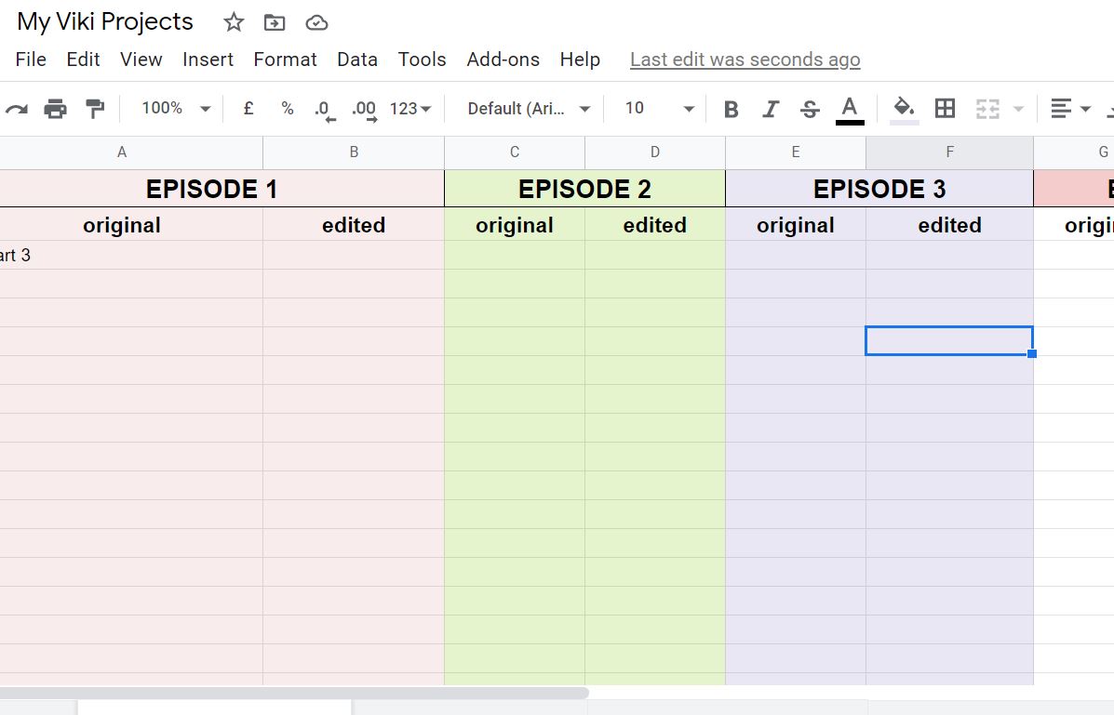Click the cloud save status icon
The height and width of the screenshot is (715, 1114).
click(316, 22)
